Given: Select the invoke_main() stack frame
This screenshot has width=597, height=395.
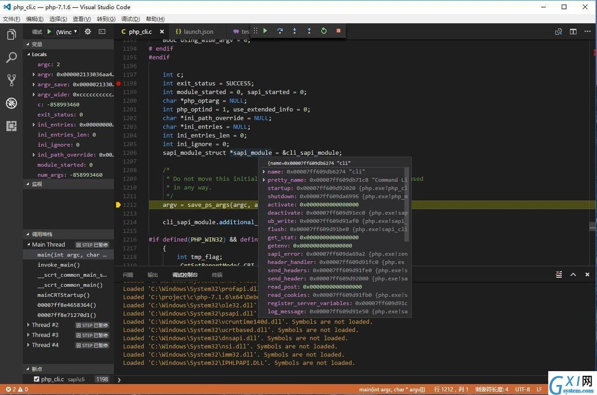Looking at the screenshot, I should [x=59, y=265].
